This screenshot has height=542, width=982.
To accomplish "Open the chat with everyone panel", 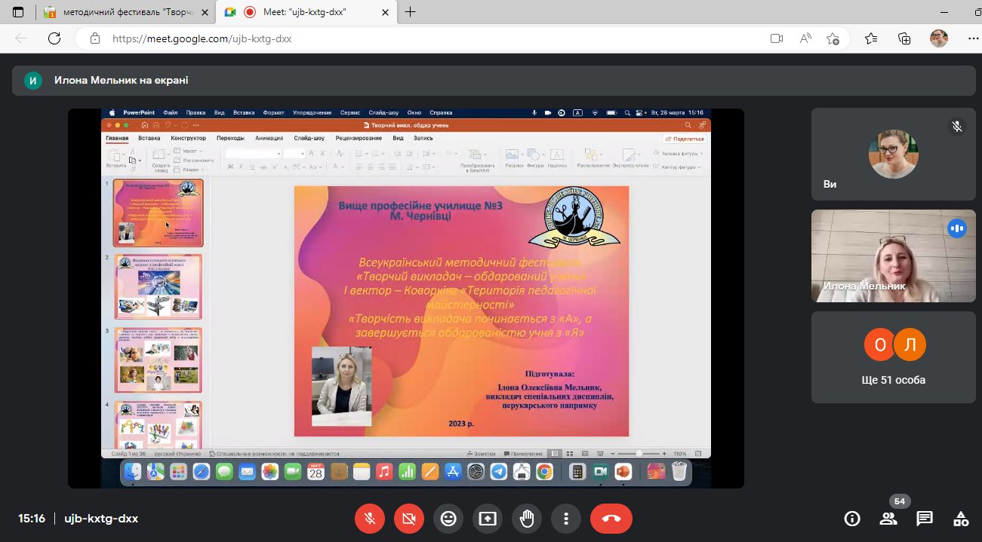I will click(x=925, y=519).
